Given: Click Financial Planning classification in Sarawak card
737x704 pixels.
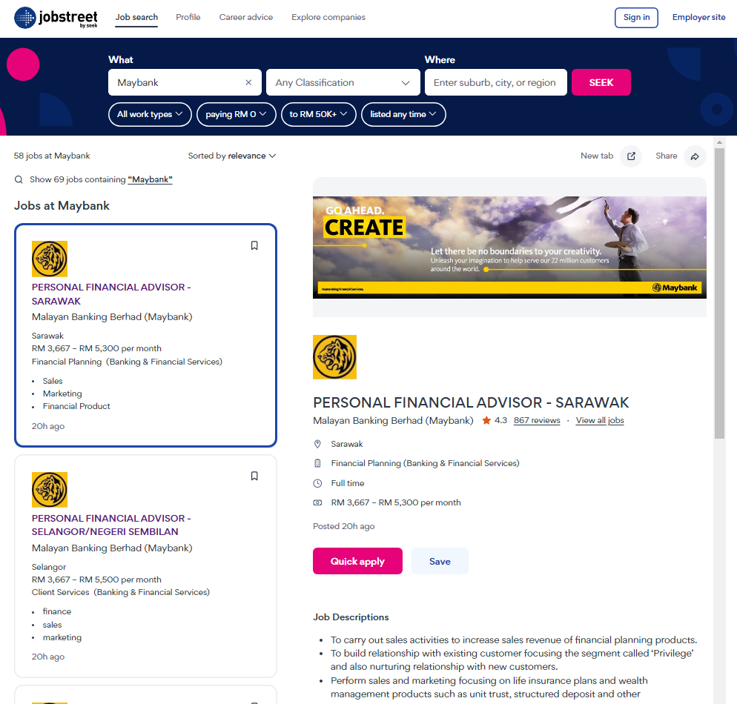Looking at the screenshot, I should pos(127,362).
